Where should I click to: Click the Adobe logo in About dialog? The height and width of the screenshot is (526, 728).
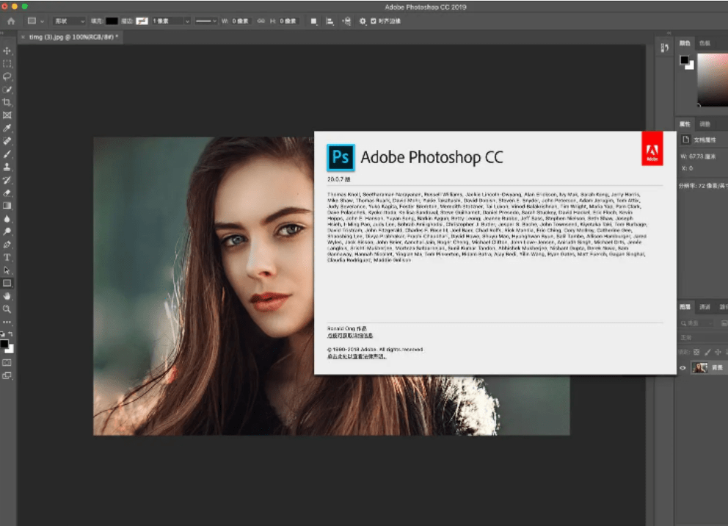[x=652, y=148]
